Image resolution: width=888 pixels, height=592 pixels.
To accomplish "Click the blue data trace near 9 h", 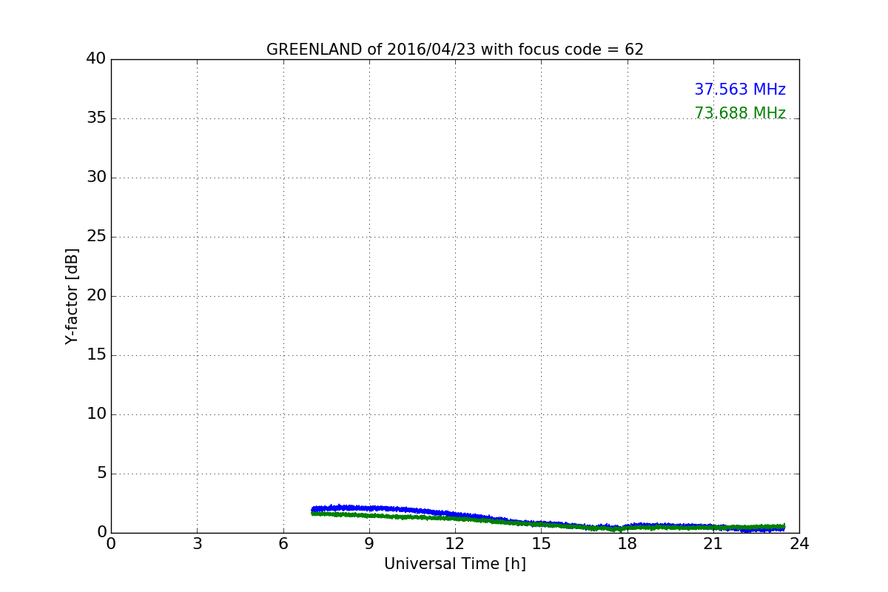I will tap(369, 508).
